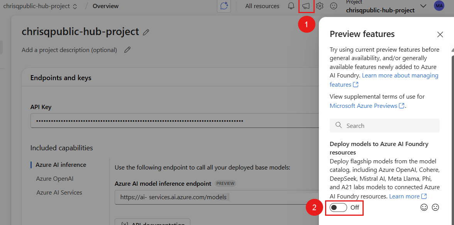Click the PREVIEW badge next to endpoint label
Viewport: 454px width, 225px height.
225,183
